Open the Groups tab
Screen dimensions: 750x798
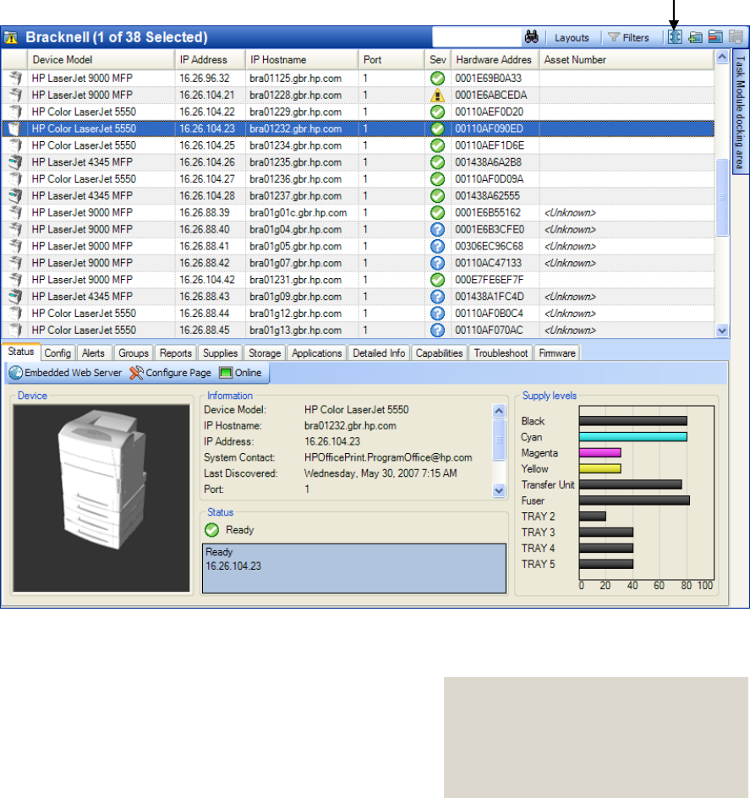click(x=134, y=353)
